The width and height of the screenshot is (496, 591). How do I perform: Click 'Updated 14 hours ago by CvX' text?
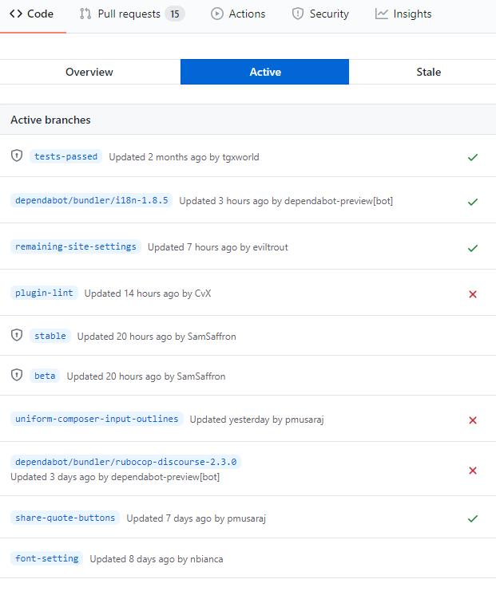[x=148, y=294]
